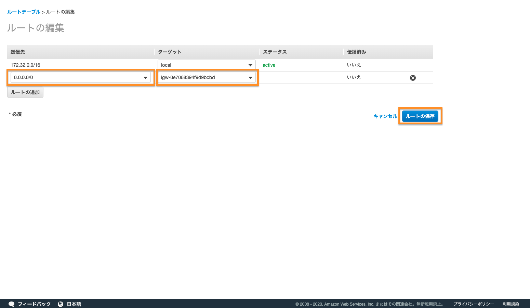Viewport: 530px width, 308px height.
Task: Open the local target dropdown arrow
Action: pyautogui.click(x=250, y=65)
